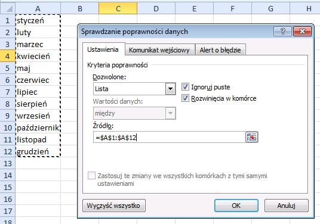The height and width of the screenshot is (224, 320).
Task: Click the range selector icon in Źródło field
Action: tap(251, 137)
